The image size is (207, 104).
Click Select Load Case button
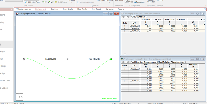click(x=129, y=1)
